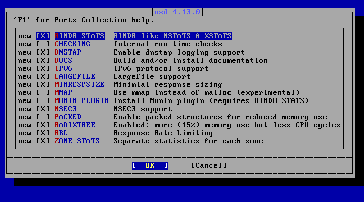
Task: Click 'Largefile support' description
Action: coord(152,77)
